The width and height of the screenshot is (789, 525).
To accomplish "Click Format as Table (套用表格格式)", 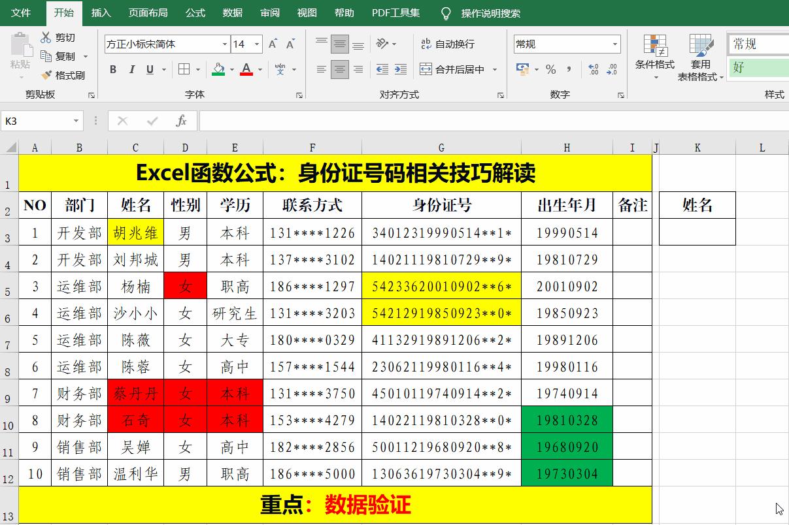I will click(701, 56).
